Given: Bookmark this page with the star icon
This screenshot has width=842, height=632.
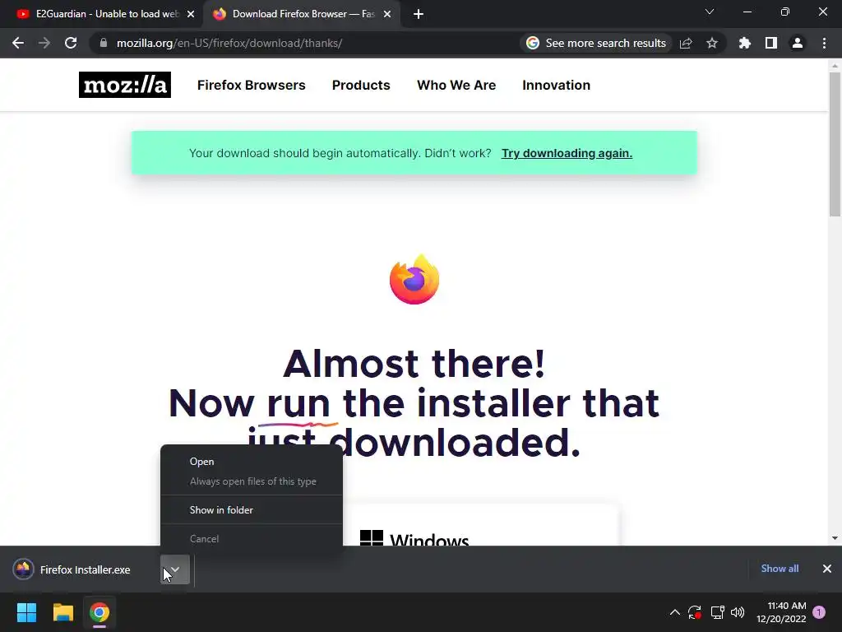Looking at the screenshot, I should 712,43.
